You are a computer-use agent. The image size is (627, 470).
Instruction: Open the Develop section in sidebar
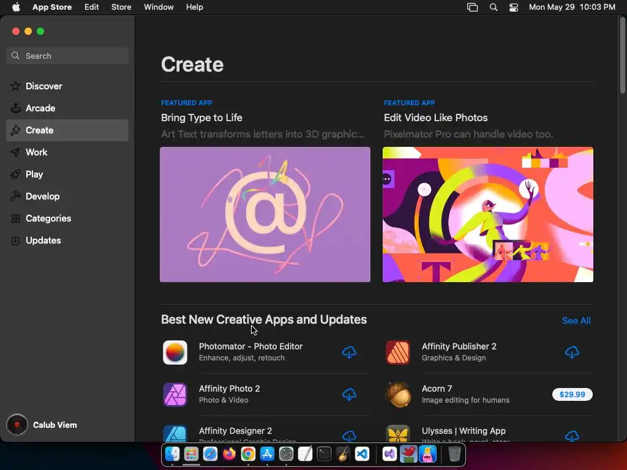point(67,196)
